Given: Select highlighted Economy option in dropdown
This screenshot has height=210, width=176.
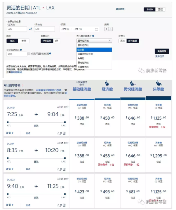Looking at the screenshot, I should coord(94,50).
